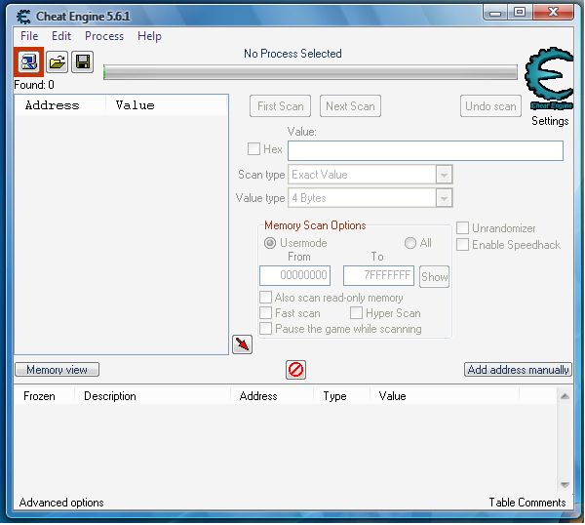The width and height of the screenshot is (585, 525).
Task: Click the Undo scan button
Action: pyautogui.click(x=490, y=106)
